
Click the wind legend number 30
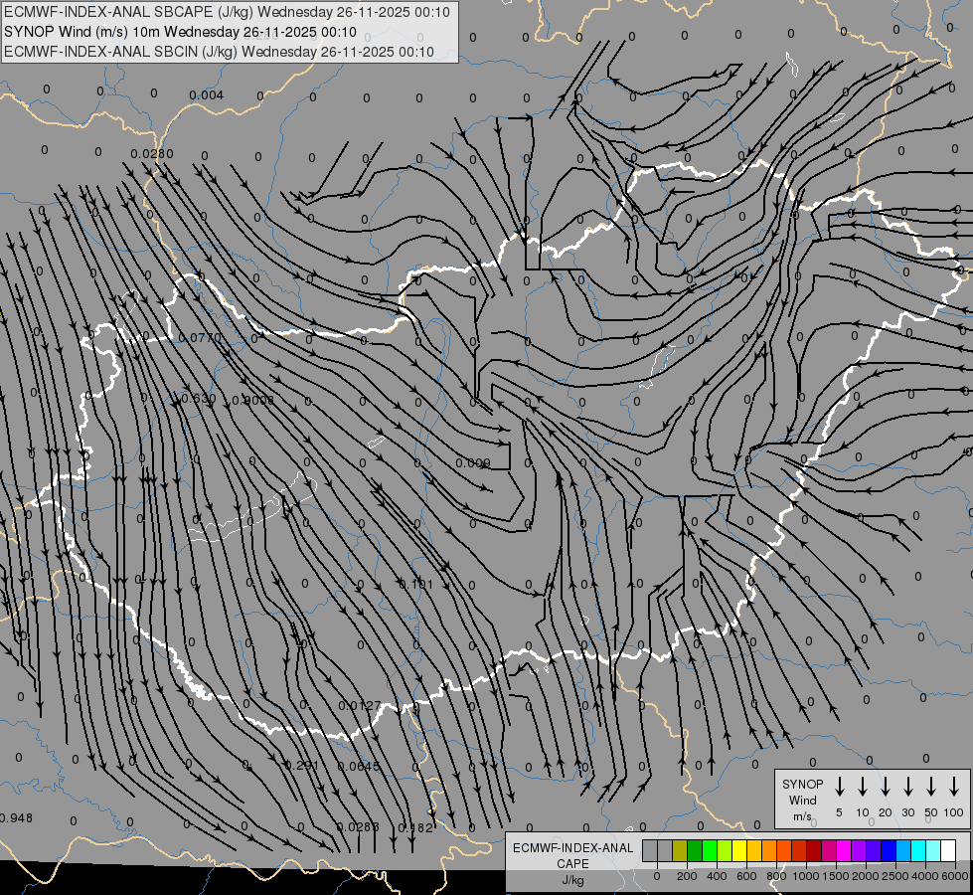click(907, 812)
